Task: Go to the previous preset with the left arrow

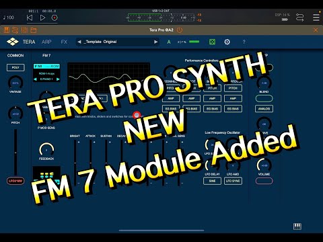Action: click(x=79, y=42)
